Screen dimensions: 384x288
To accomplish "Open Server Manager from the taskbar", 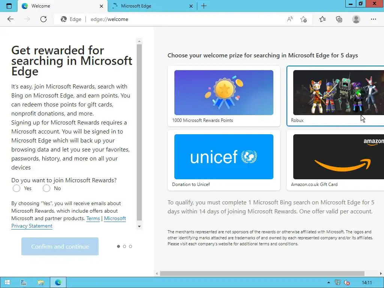I will (24, 282).
